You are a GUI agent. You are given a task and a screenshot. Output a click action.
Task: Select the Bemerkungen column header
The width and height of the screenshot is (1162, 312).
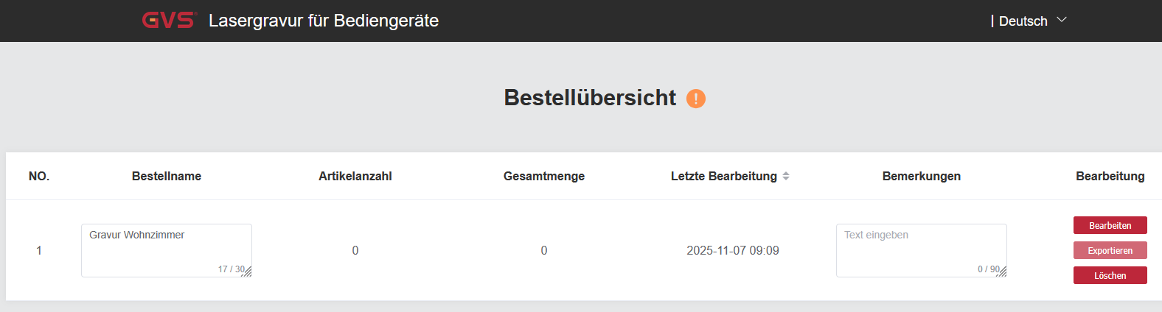click(x=921, y=176)
